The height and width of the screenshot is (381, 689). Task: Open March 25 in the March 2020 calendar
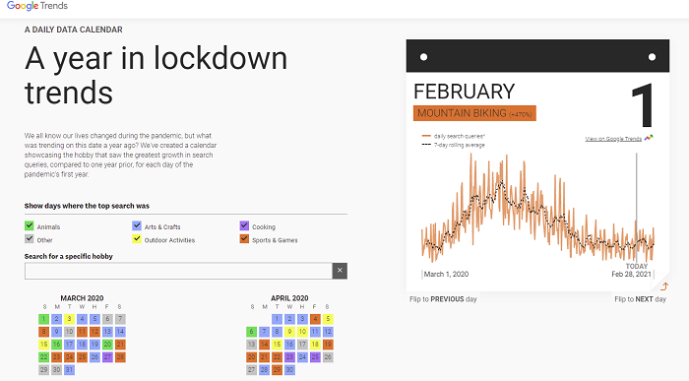click(x=82, y=357)
